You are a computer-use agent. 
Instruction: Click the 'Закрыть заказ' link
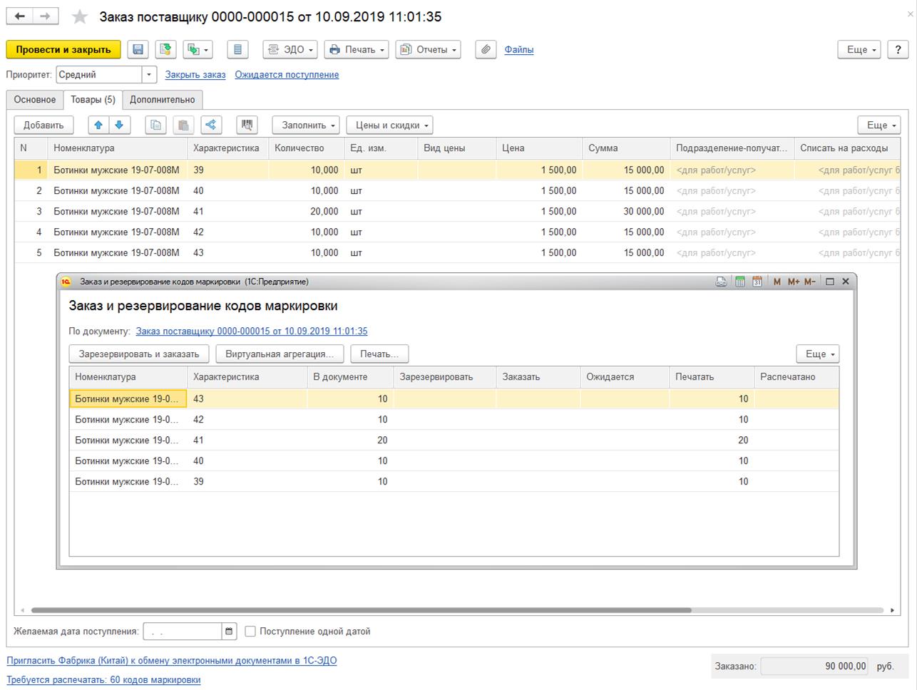coord(195,75)
